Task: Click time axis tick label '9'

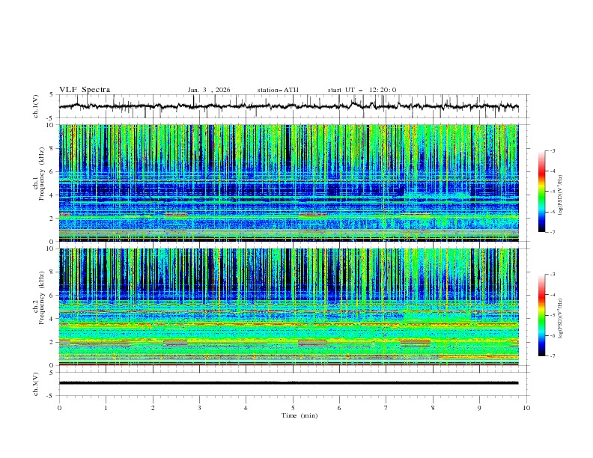Action: (479, 408)
